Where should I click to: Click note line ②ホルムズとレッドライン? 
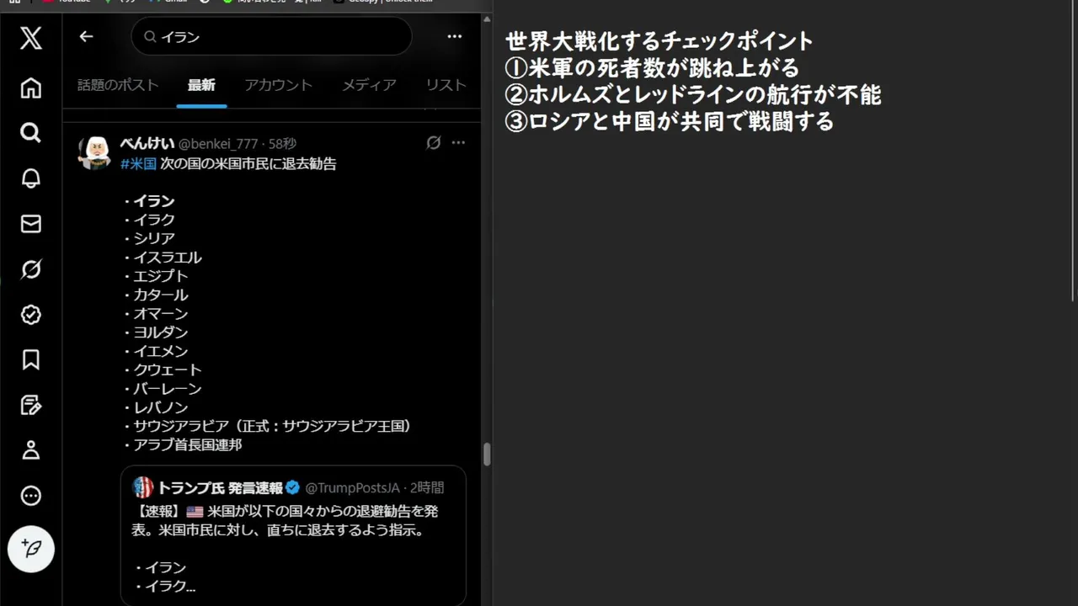point(693,94)
